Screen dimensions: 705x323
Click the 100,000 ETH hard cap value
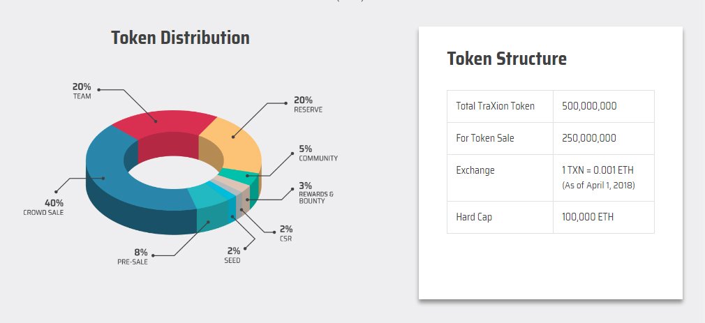pos(588,217)
